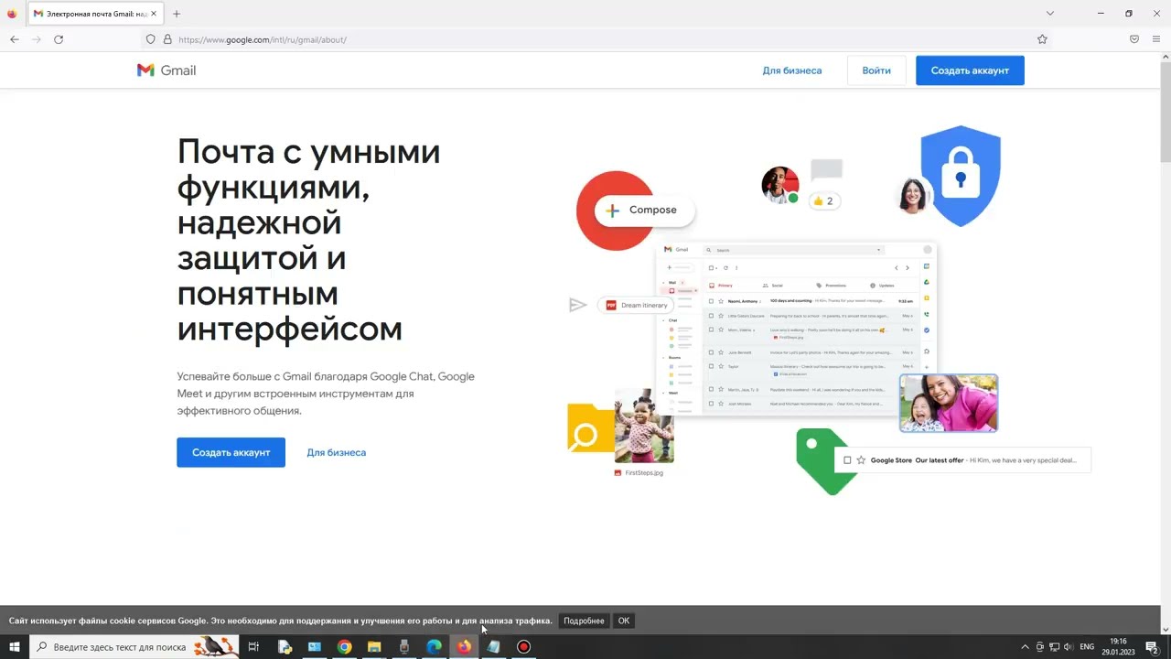Image resolution: width=1171 pixels, height=659 pixels.
Task: Open the volume control in system tray
Action: tap(1069, 647)
